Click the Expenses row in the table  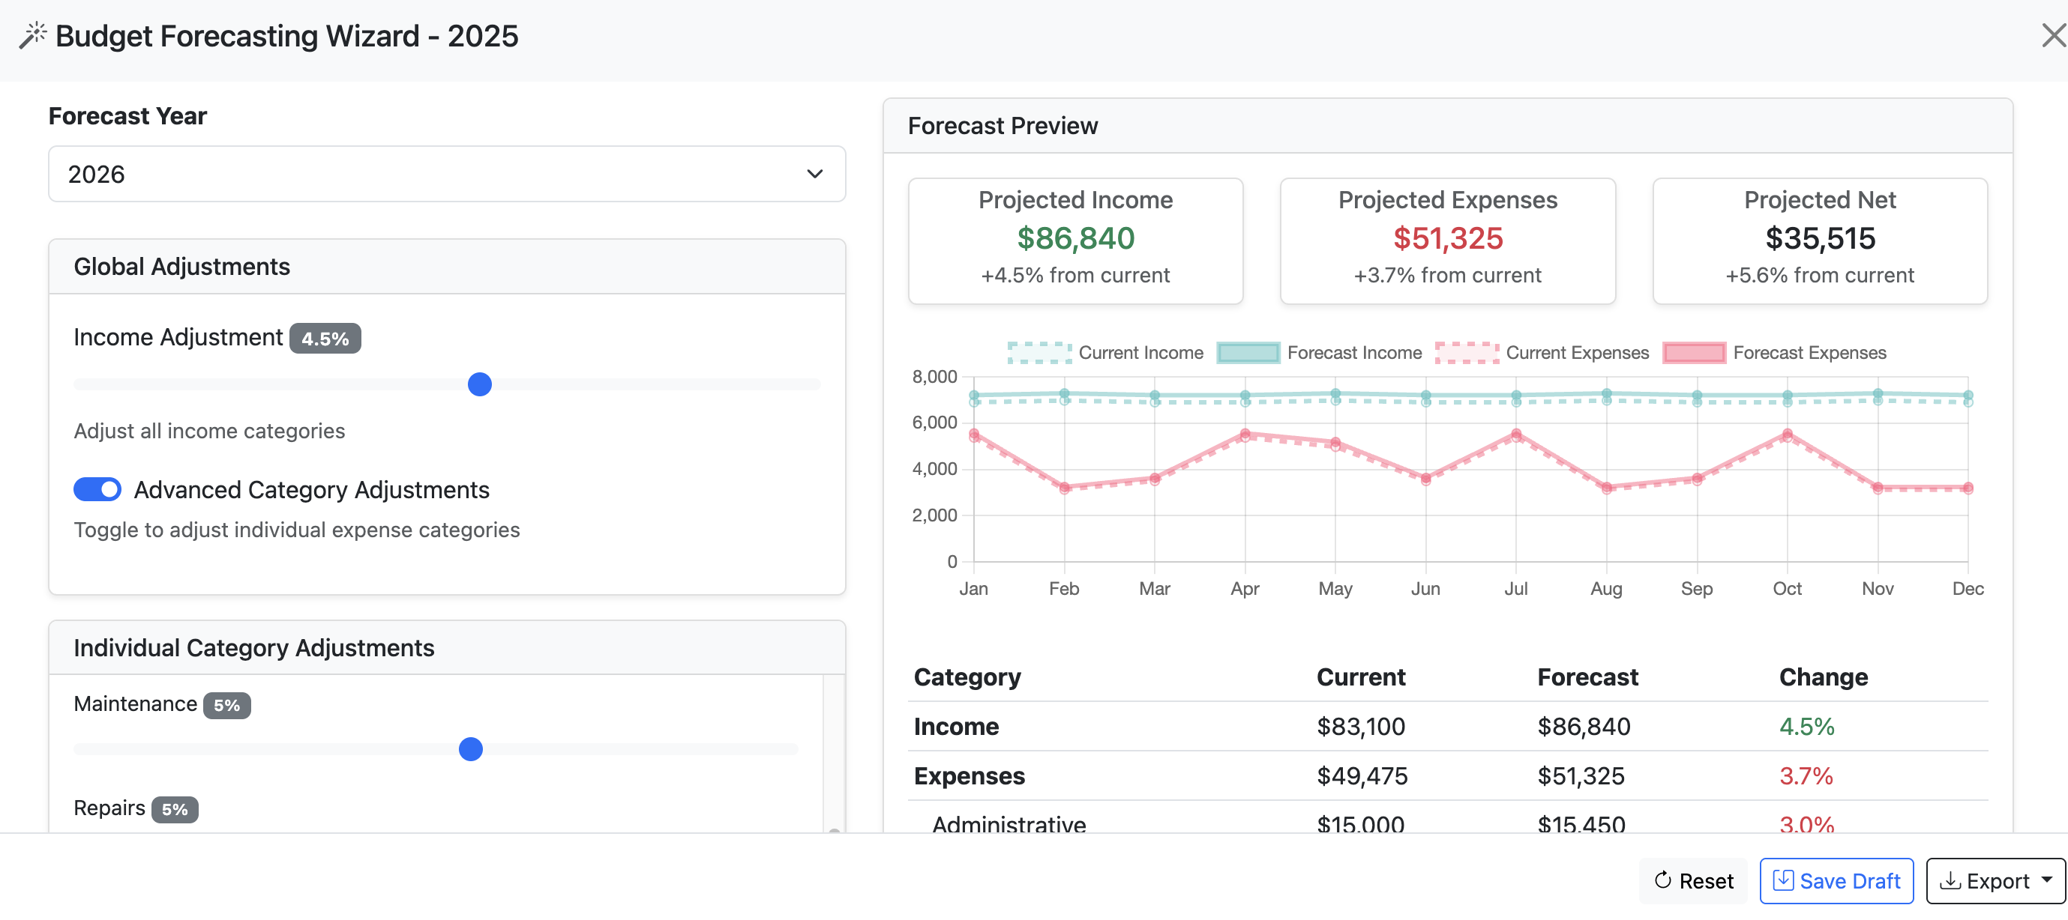click(1446, 775)
